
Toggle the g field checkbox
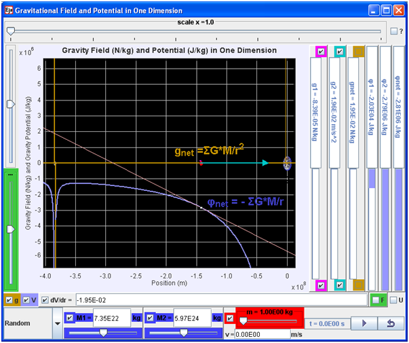[9, 300]
